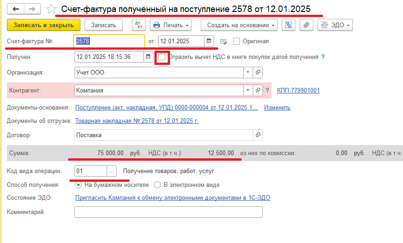Click the Организация field with Учет ООО
This screenshot has height=243, width=403.
coord(159,72)
